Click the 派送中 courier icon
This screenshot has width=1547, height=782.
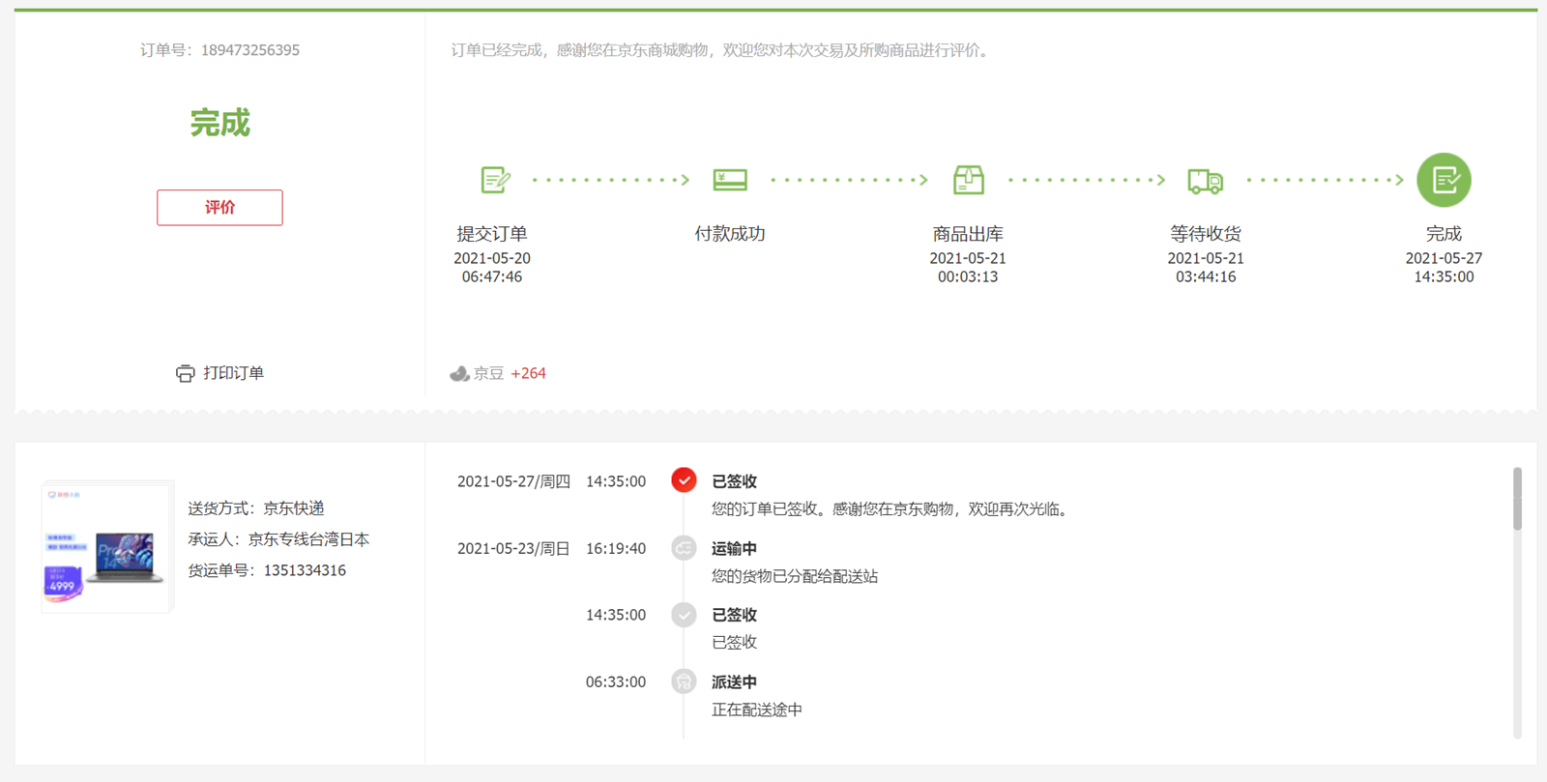(684, 681)
